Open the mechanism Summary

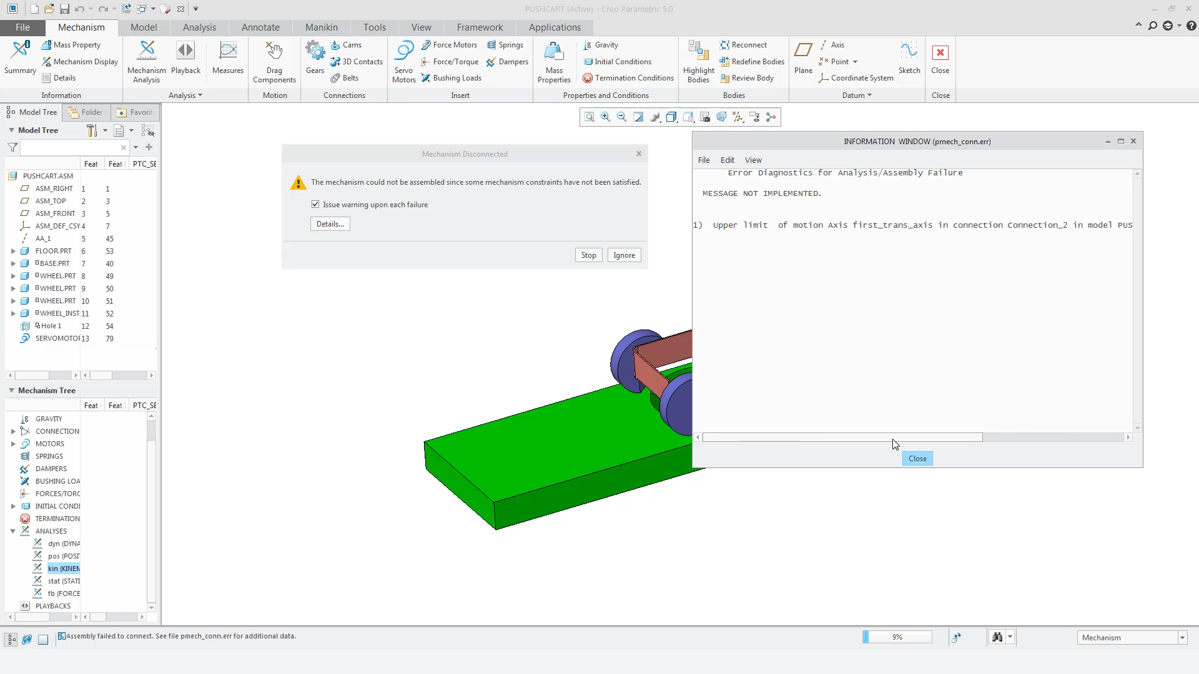[20, 57]
